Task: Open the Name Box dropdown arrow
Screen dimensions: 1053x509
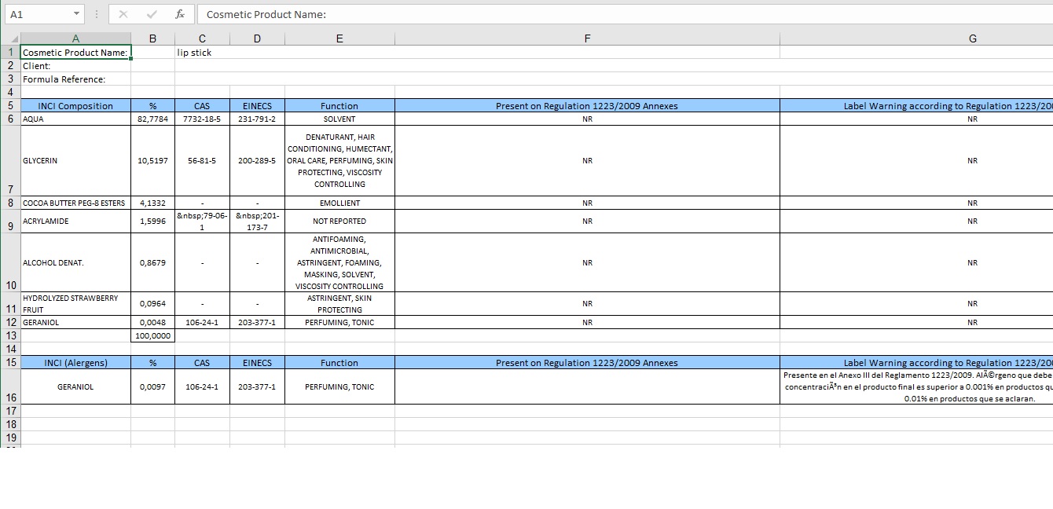Action: [75, 13]
